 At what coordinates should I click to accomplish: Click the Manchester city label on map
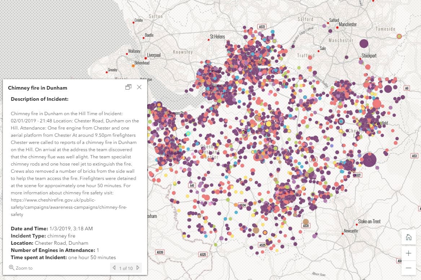348,24
